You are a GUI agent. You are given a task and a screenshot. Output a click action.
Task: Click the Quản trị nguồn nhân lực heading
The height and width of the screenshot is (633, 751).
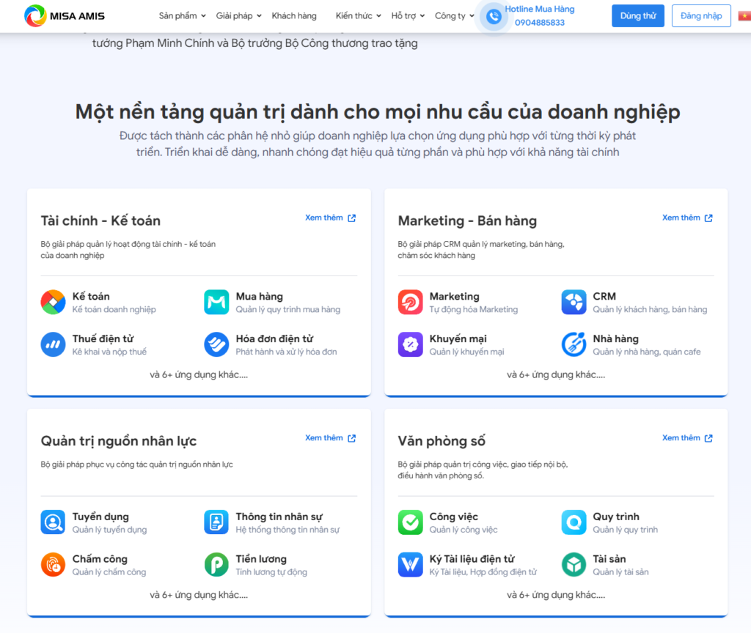(x=119, y=440)
